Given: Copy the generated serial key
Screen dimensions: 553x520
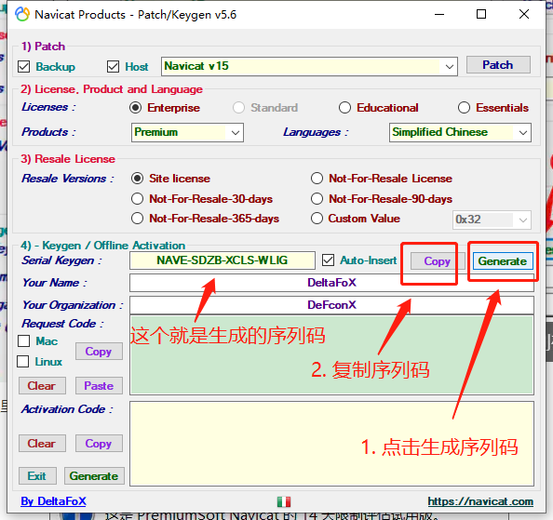Looking at the screenshot, I should [438, 261].
